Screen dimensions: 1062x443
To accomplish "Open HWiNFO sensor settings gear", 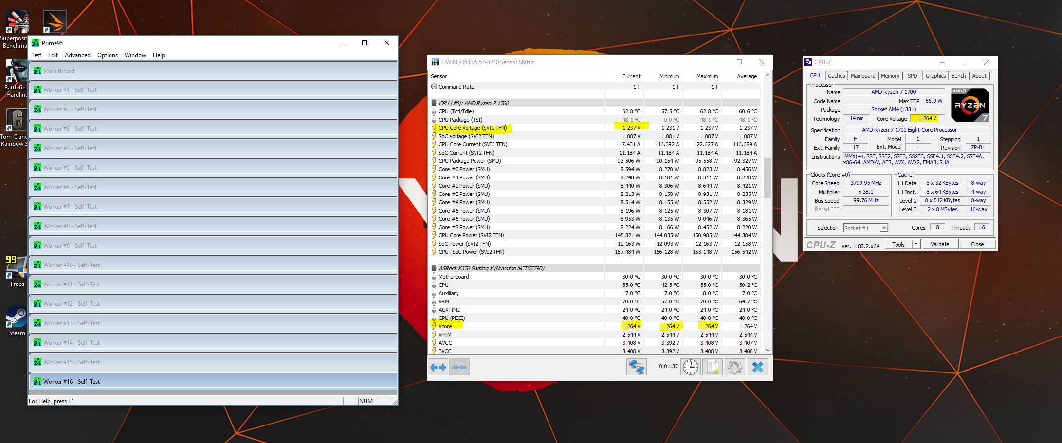I will [x=735, y=367].
